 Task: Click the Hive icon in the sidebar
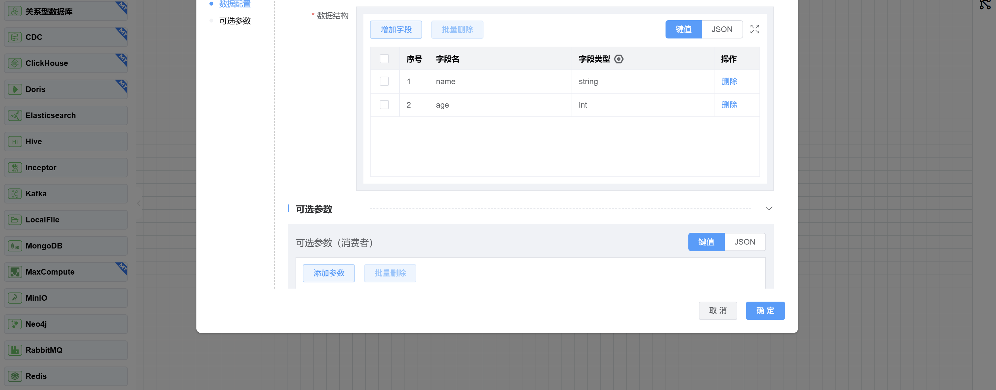(x=15, y=142)
